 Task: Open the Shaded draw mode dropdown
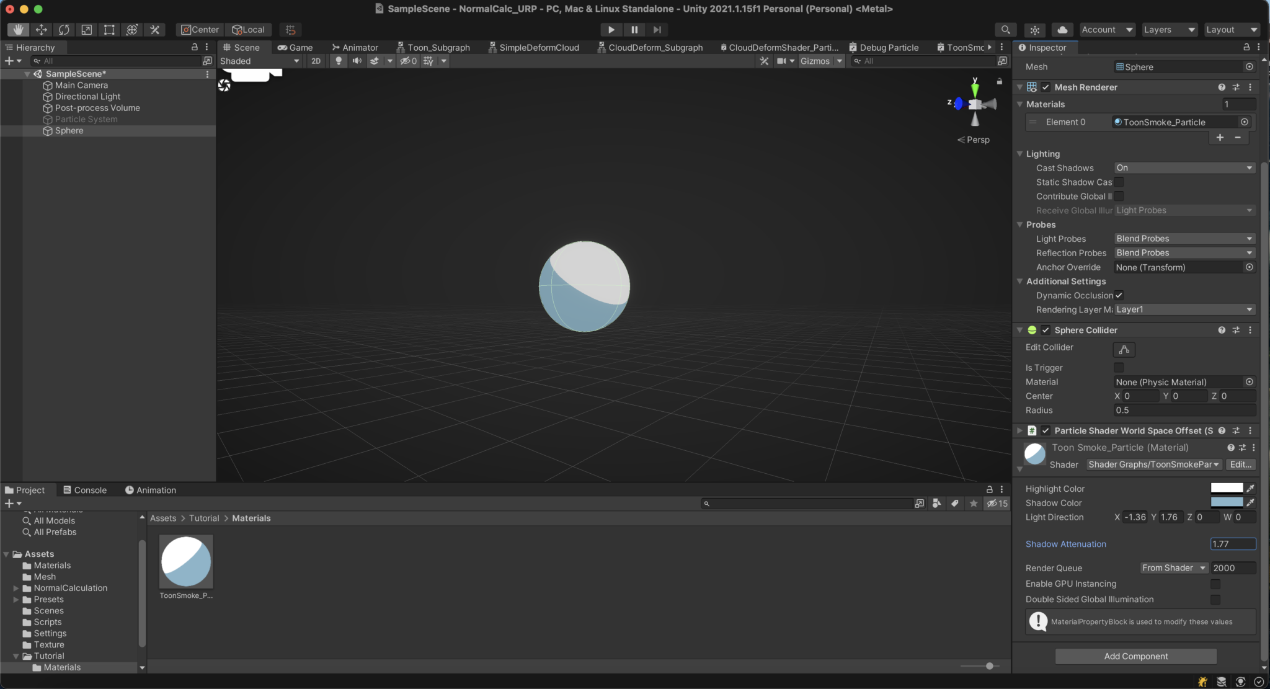coord(258,61)
